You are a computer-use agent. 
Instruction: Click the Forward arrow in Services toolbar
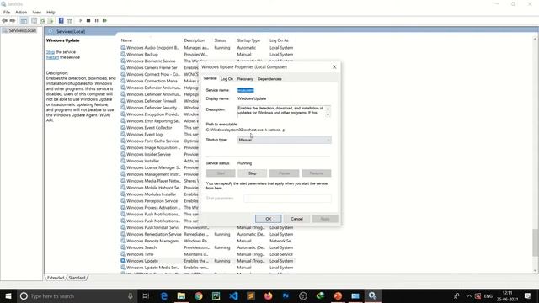point(13,20)
